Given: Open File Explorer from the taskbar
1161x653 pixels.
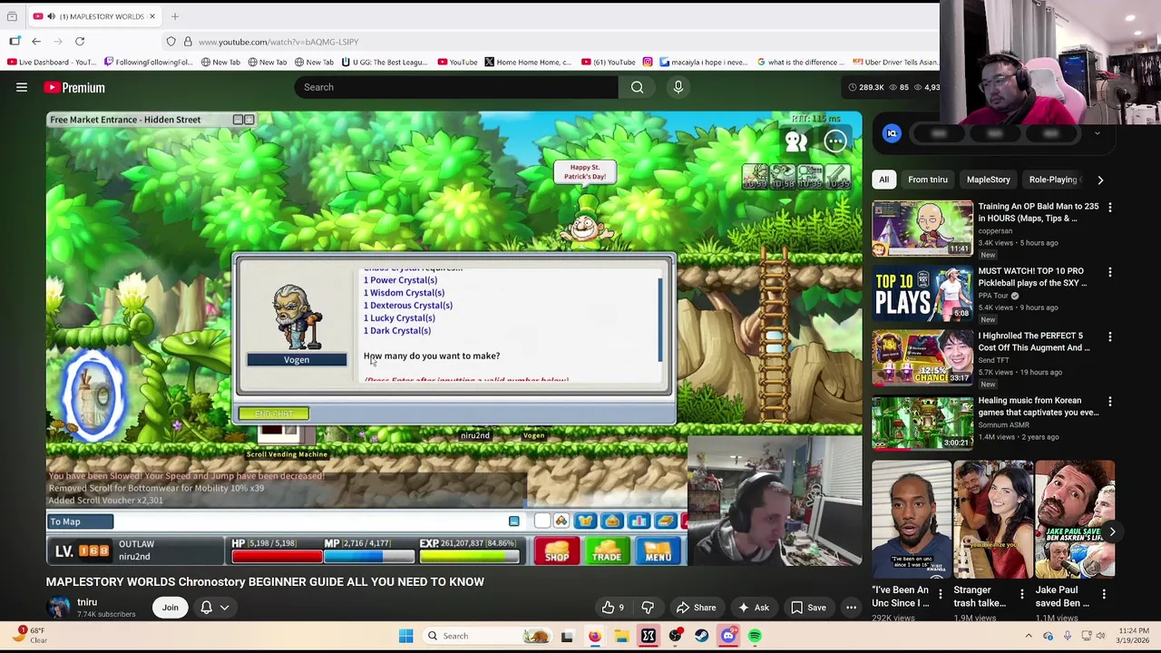Looking at the screenshot, I should (x=621, y=636).
